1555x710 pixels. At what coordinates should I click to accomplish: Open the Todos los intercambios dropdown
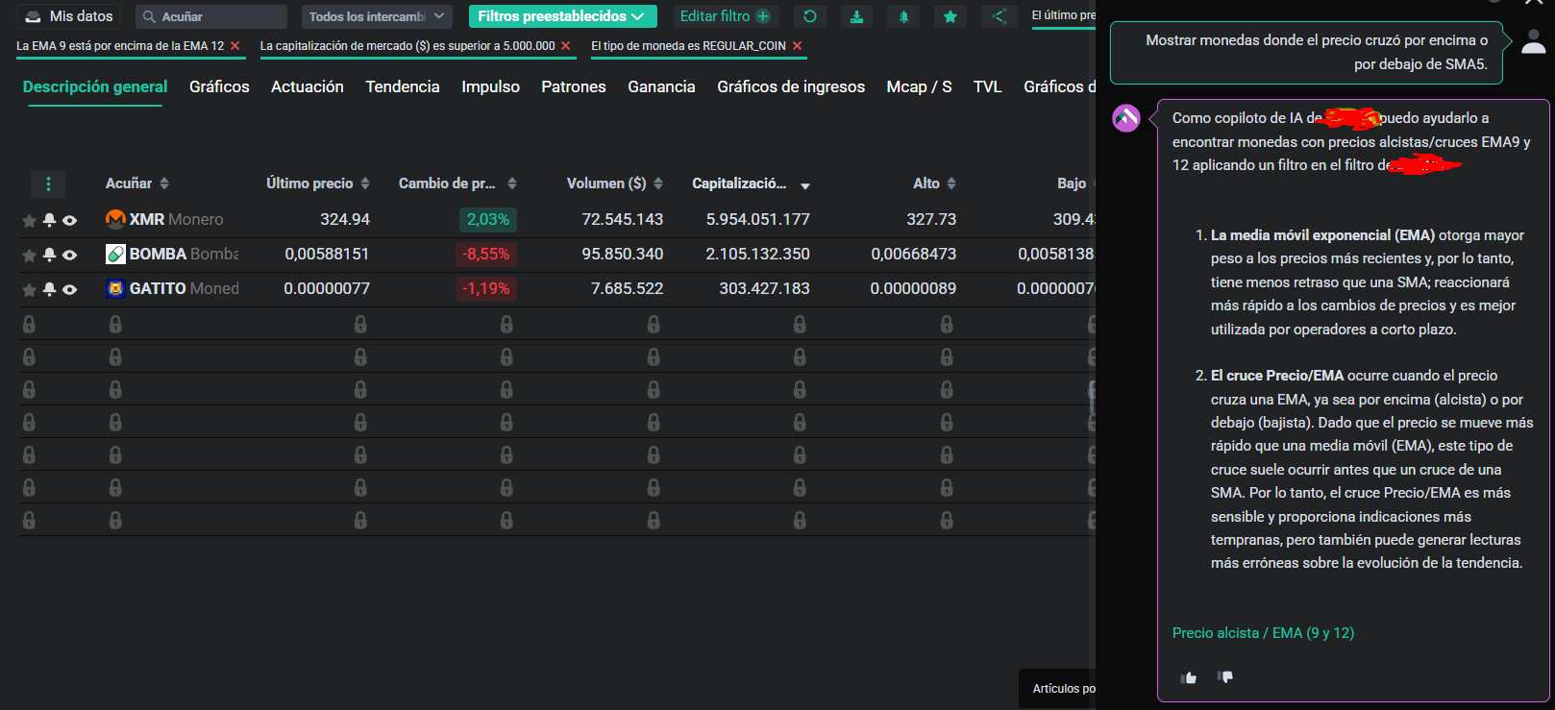pyautogui.click(x=377, y=16)
